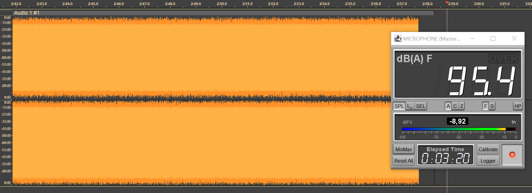This screenshot has width=532, height=193.
Task: Click the red record button
Action: click(x=512, y=155)
